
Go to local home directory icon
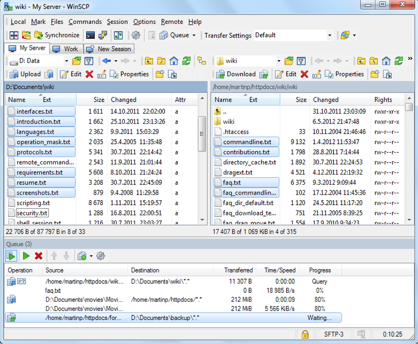(x=174, y=61)
